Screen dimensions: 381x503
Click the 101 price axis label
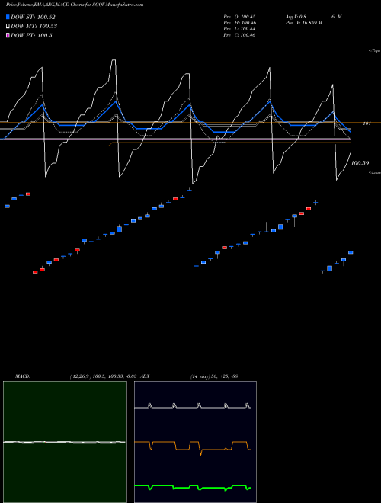click(367, 123)
